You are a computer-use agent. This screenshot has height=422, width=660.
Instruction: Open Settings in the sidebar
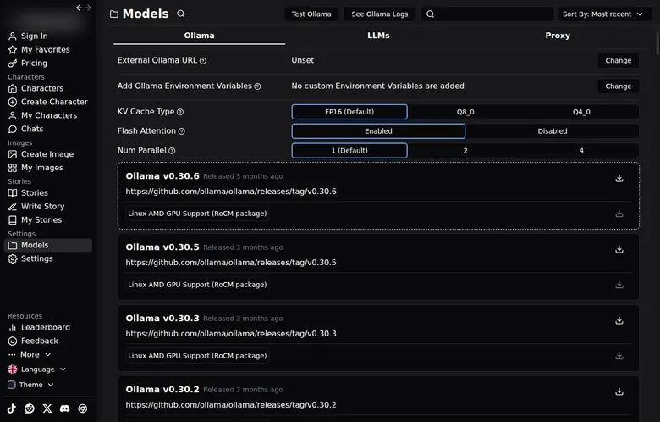tap(48, 258)
